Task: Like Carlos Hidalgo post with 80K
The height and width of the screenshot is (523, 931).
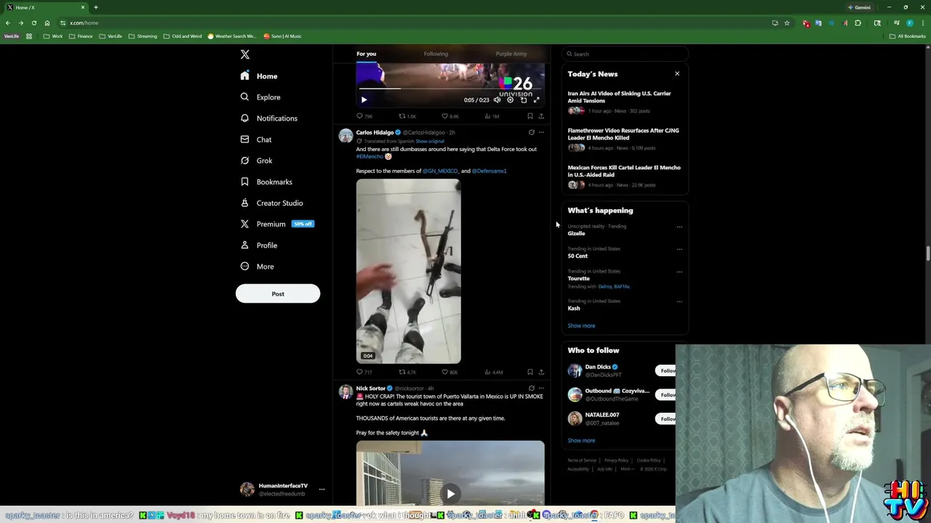Action: tap(449, 372)
